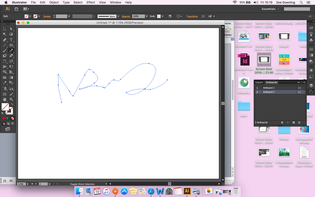Select the Artboard tool

[4, 94]
